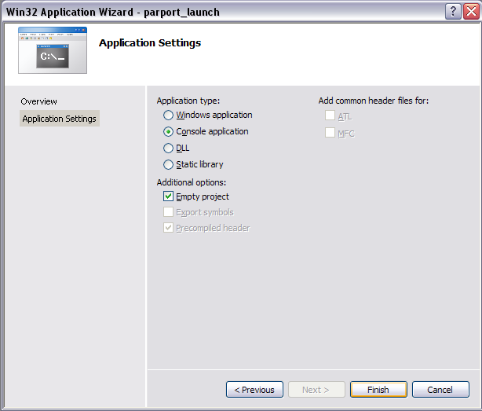Screen dimensions: 482x411
Task: Open help with the question mark button
Action: click(x=453, y=12)
